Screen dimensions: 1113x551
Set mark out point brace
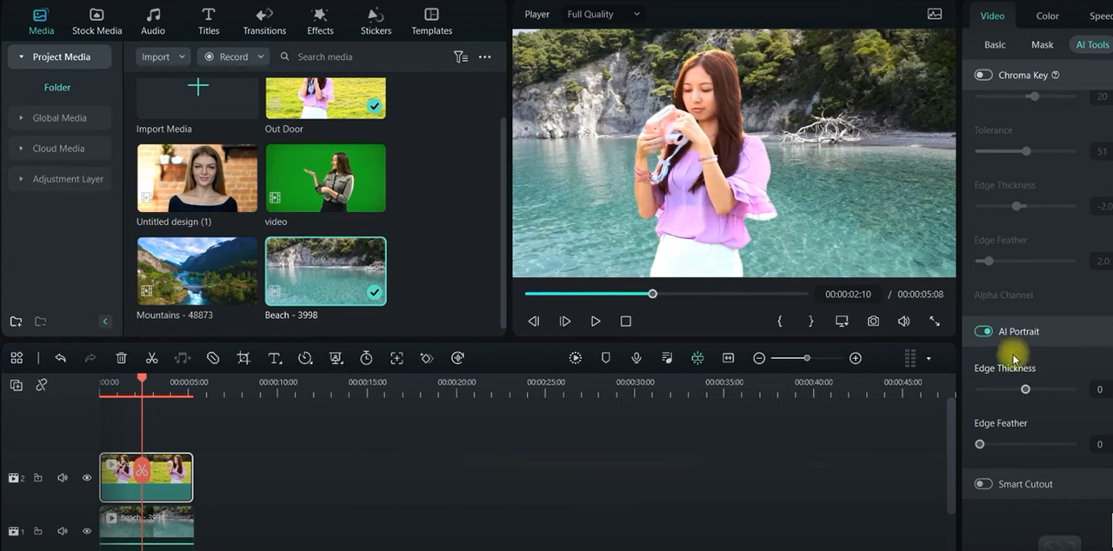[x=810, y=322]
